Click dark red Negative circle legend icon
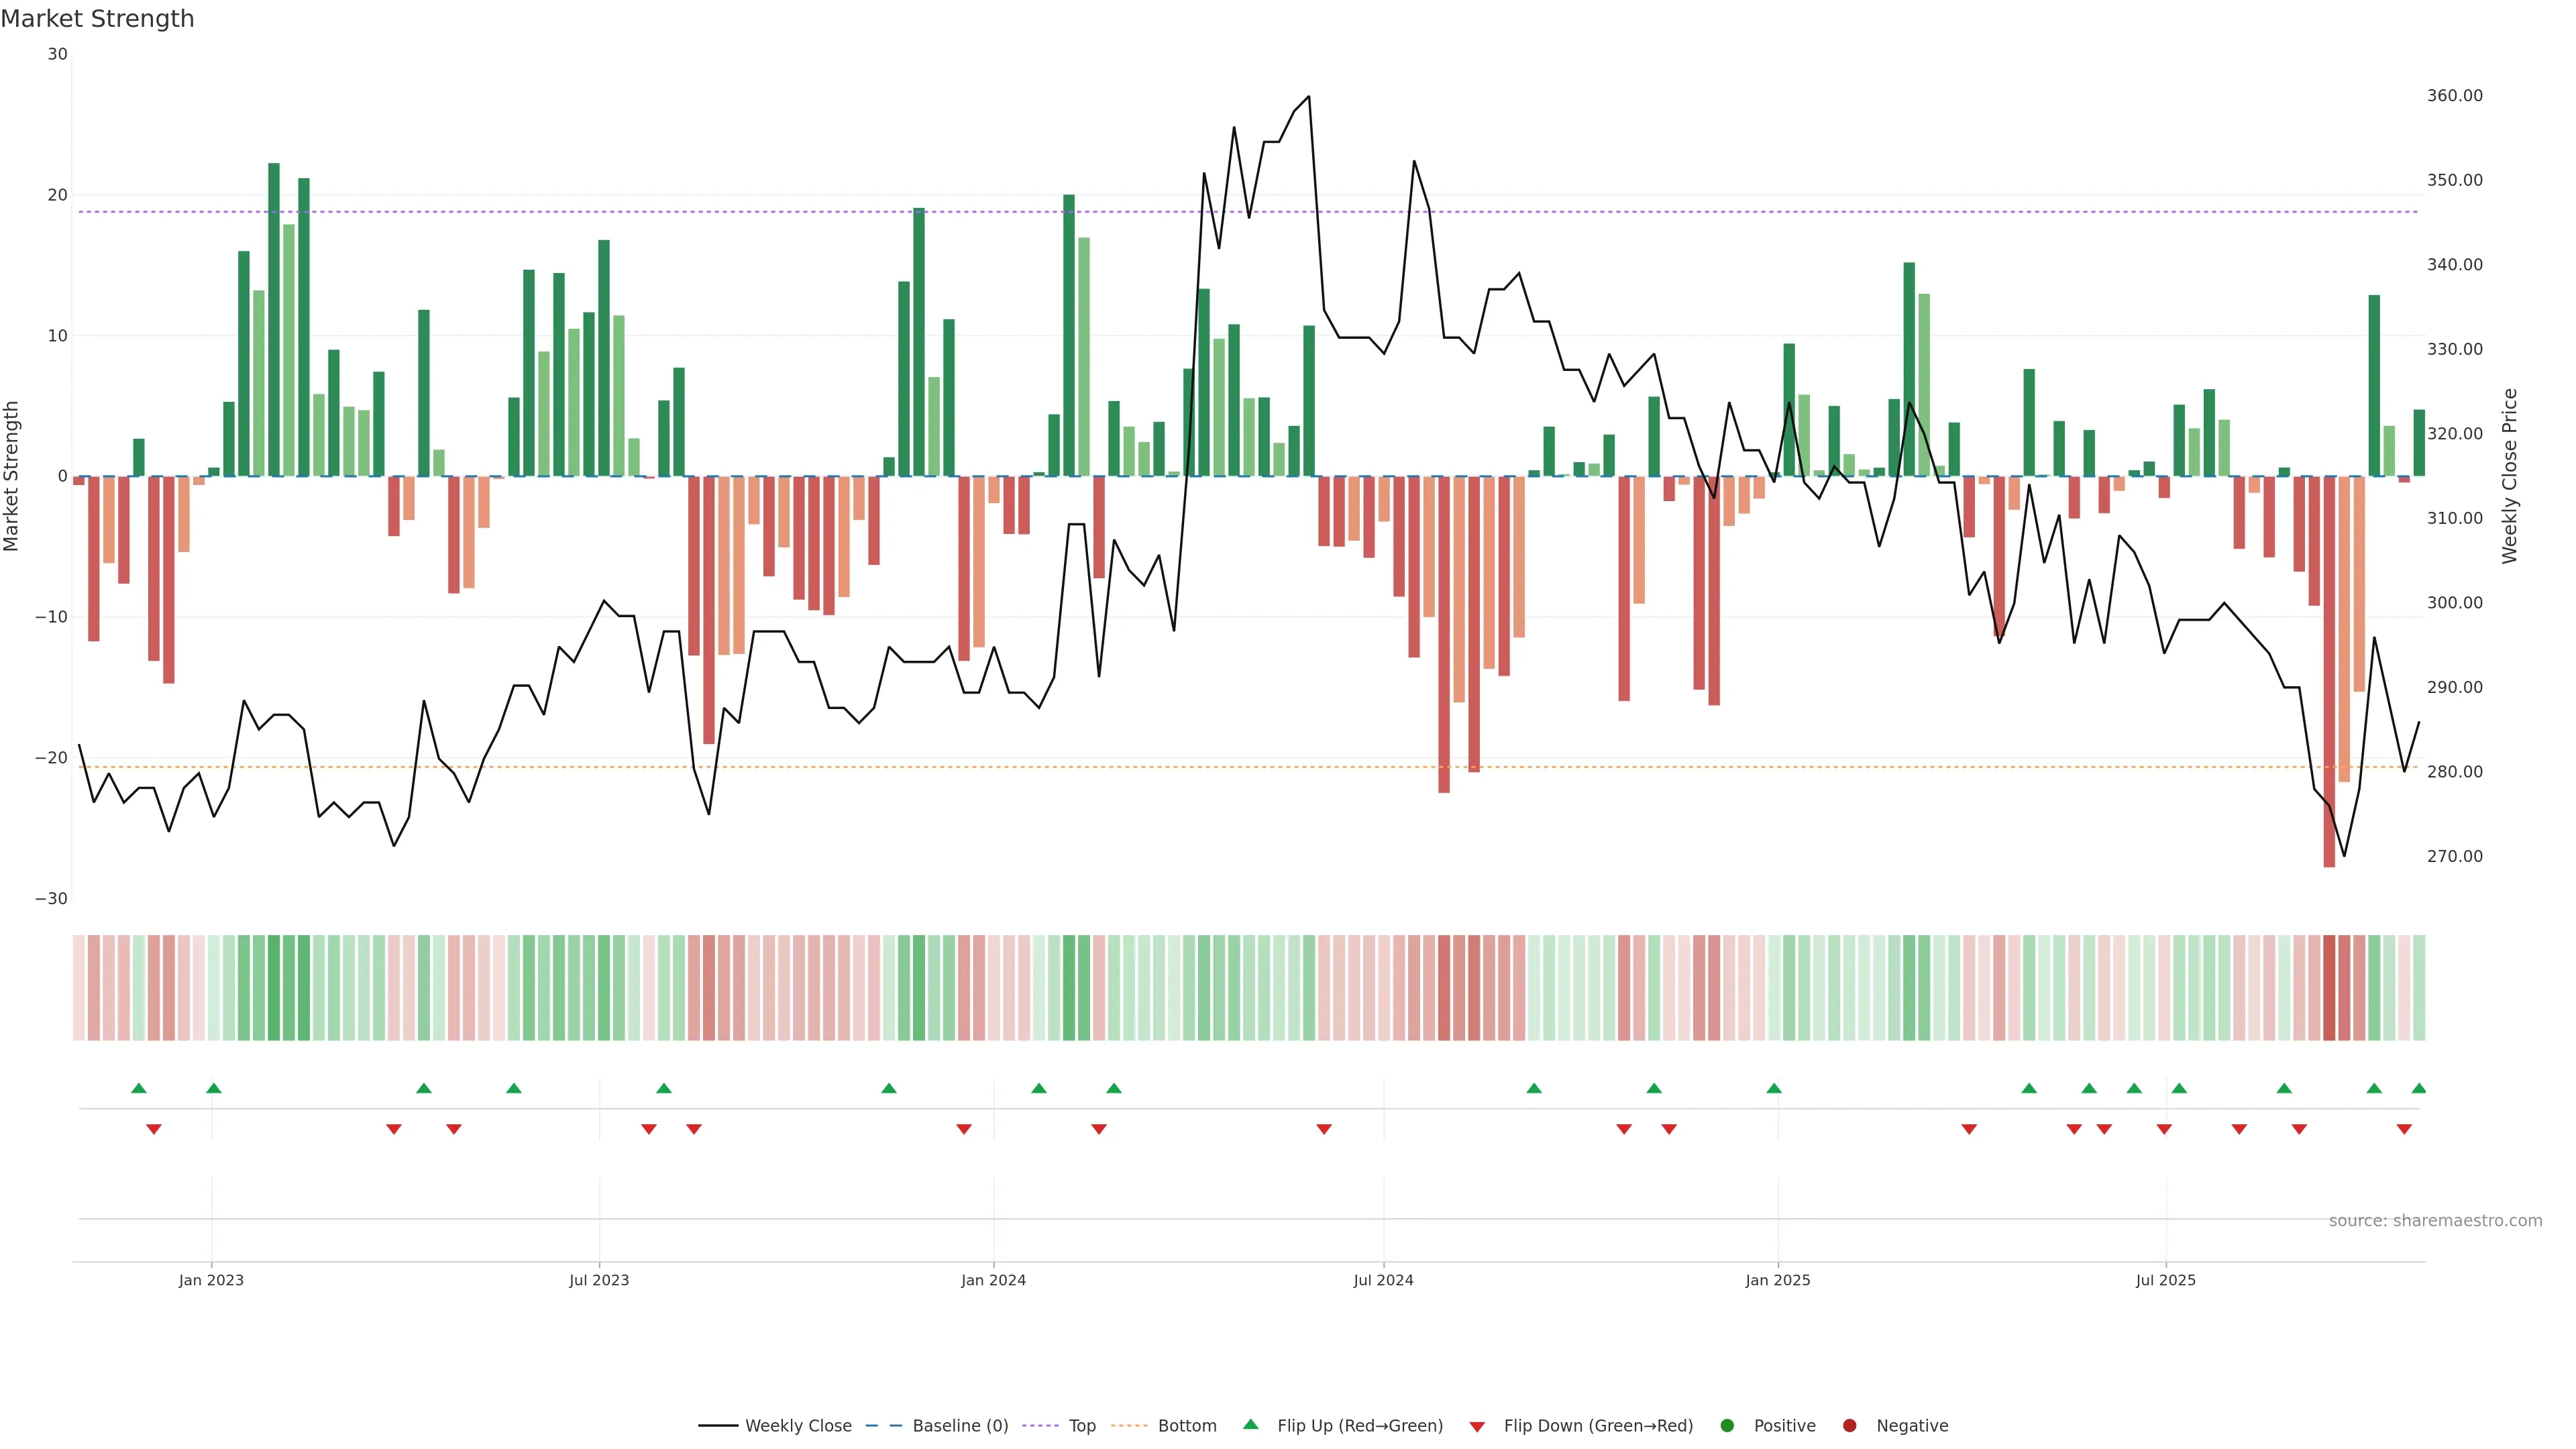Image resolution: width=2576 pixels, height=1449 pixels. [x=1849, y=1425]
